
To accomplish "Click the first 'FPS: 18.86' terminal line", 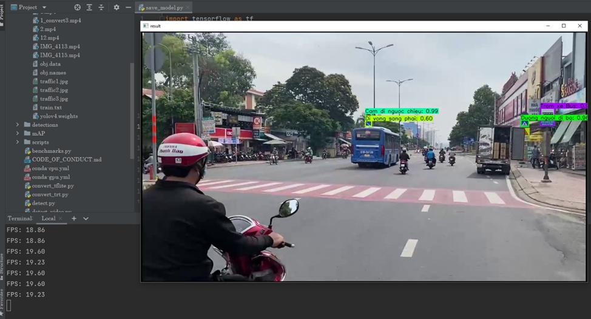I will point(25,230).
